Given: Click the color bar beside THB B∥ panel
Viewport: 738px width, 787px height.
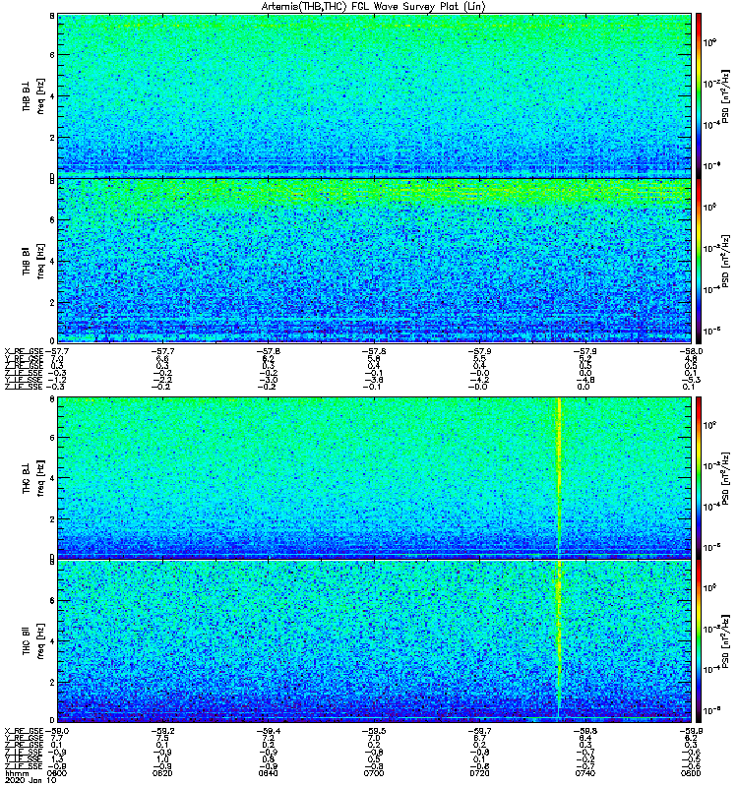Looking at the screenshot, I should coord(699,261).
